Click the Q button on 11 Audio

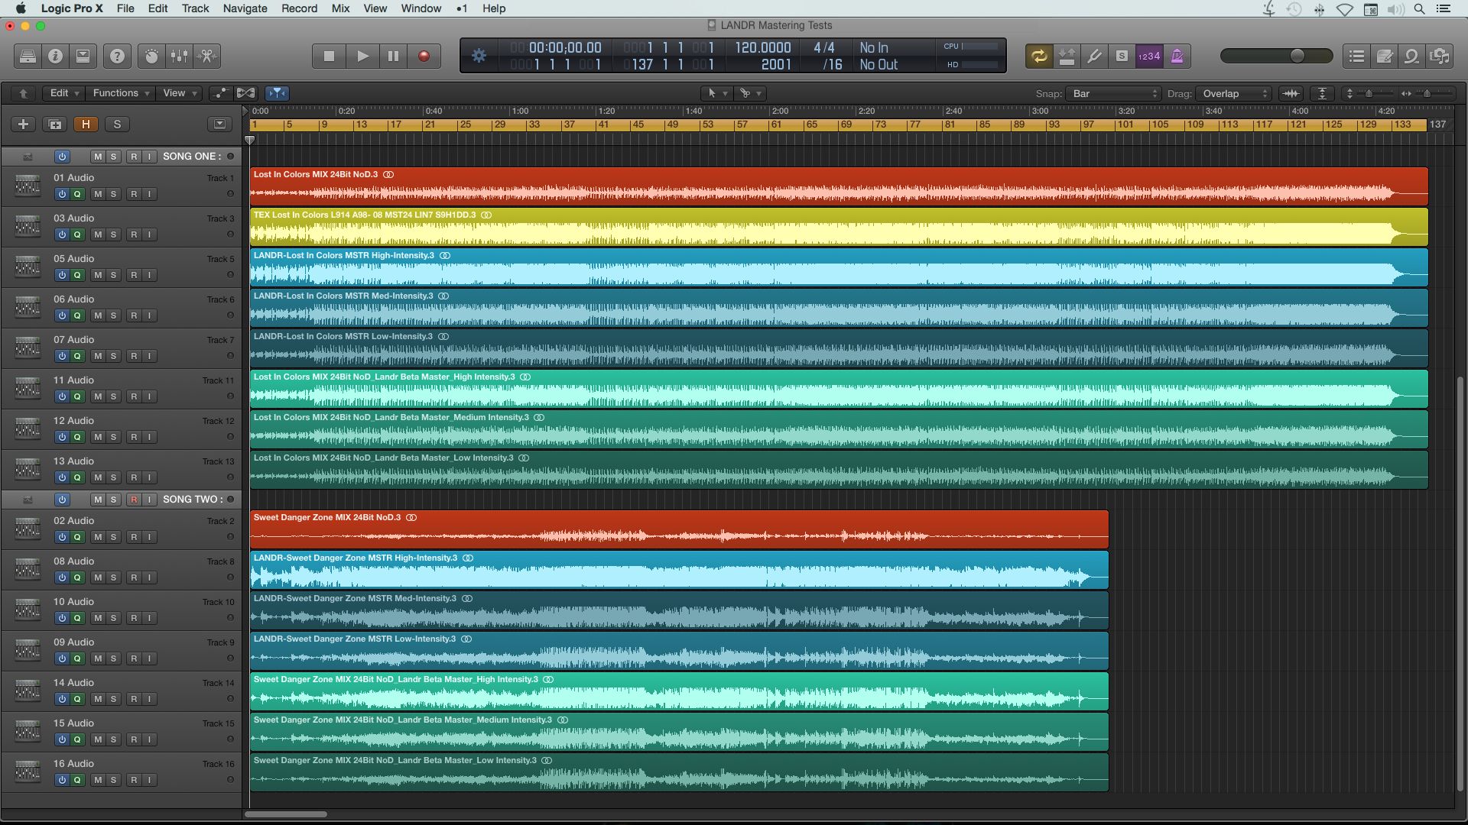[x=77, y=396]
